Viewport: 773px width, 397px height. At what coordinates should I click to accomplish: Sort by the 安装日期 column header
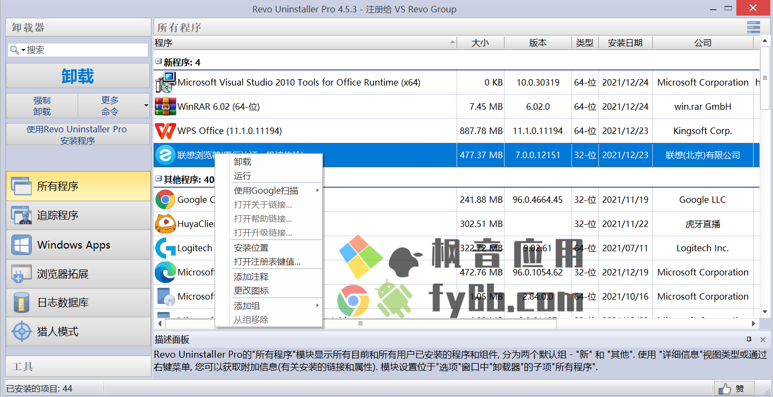click(625, 42)
